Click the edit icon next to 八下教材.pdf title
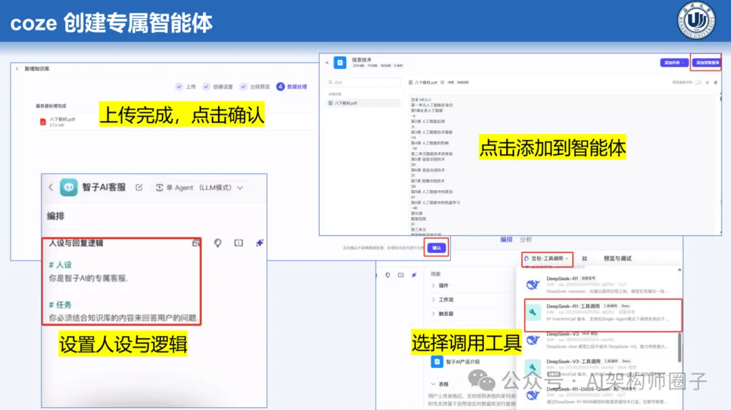This screenshot has width=731, height=410. 443,83
